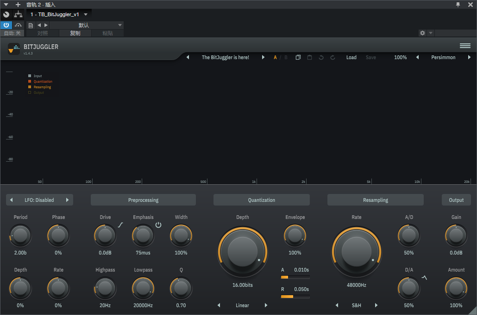This screenshot has height=315, width=477.
Task: Toggle Output spectrum display in legend
Action: [x=36, y=92]
